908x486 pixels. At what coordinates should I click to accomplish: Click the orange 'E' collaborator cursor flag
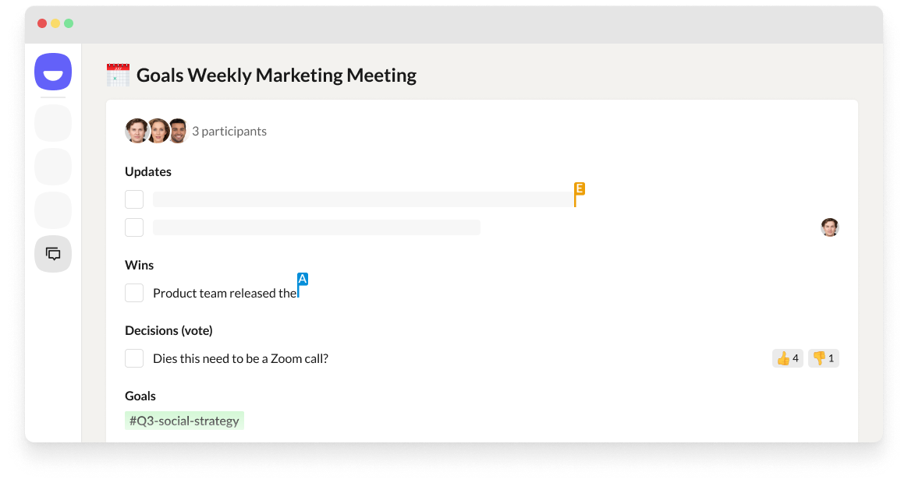click(580, 188)
